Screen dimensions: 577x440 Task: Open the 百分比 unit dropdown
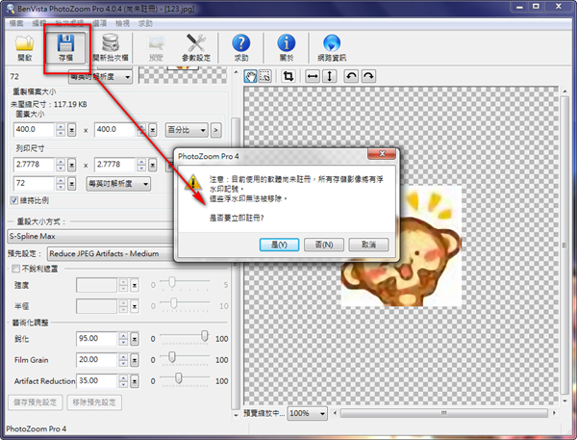coord(187,130)
